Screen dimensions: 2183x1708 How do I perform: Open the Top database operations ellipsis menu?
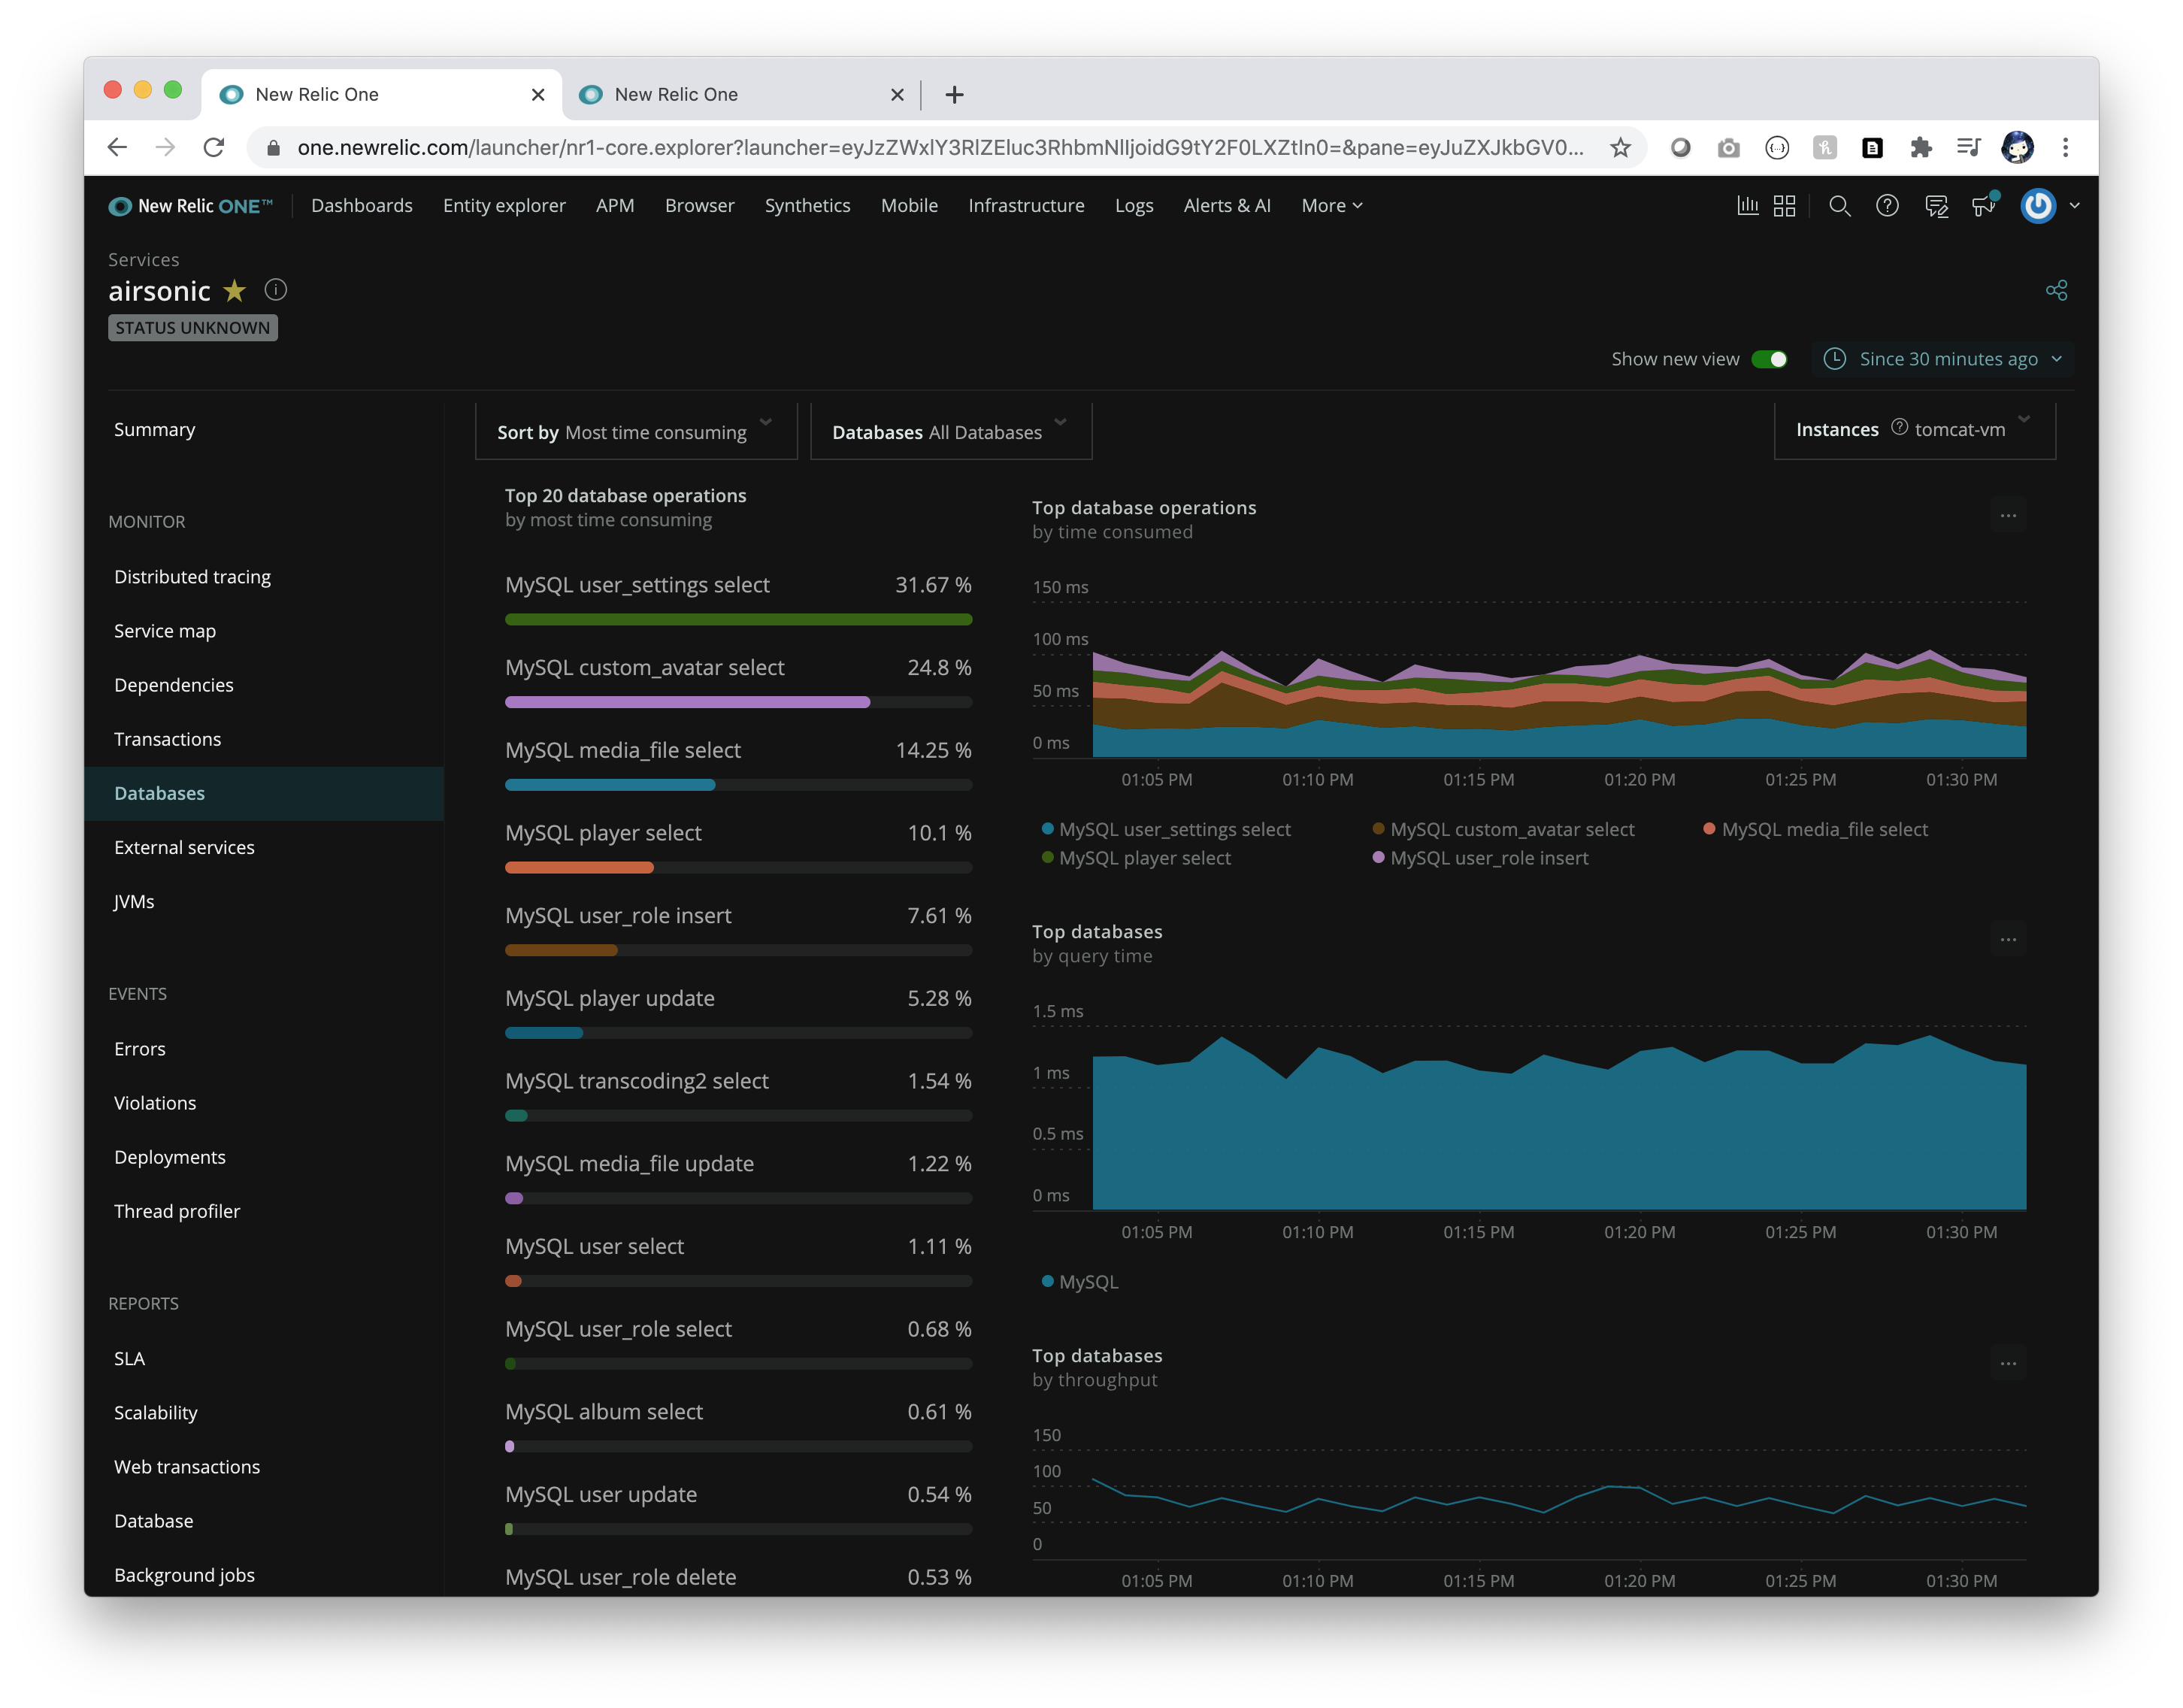(x=2008, y=516)
